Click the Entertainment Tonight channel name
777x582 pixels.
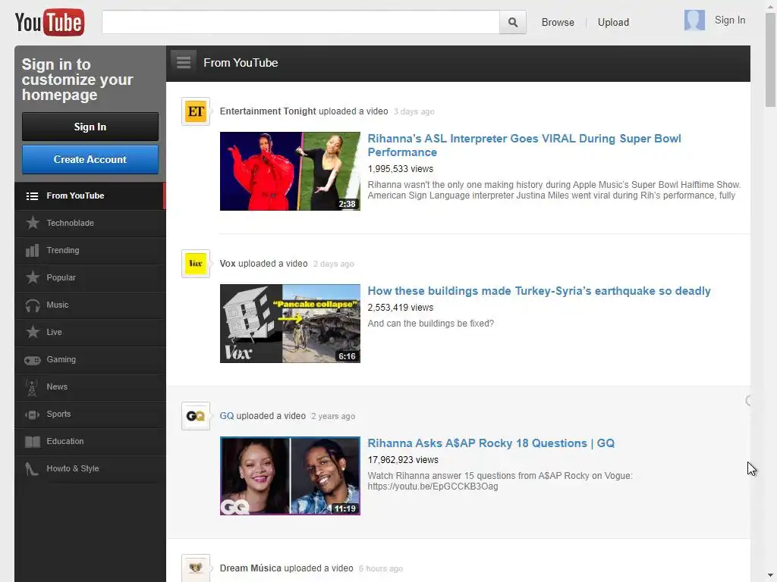(x=268, y=111)
